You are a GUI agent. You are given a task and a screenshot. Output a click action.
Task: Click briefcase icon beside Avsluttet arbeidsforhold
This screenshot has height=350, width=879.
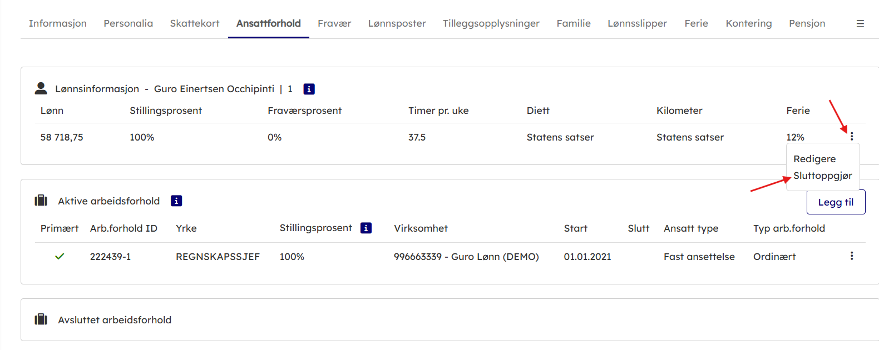[41, 319]
